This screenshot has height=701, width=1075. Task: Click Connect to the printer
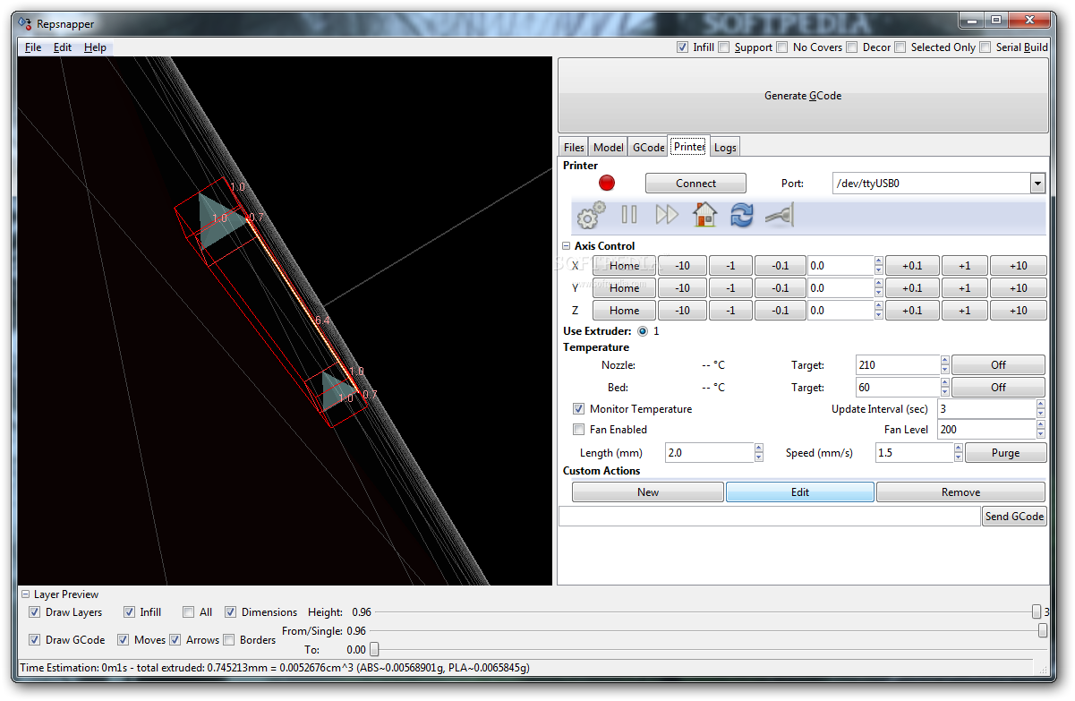coord(695,183)
